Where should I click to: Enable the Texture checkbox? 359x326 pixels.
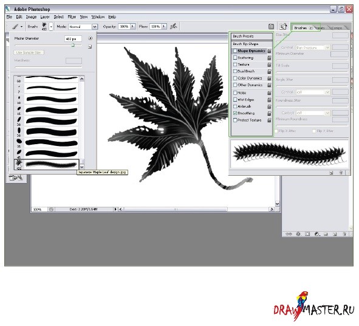point(235,64)
